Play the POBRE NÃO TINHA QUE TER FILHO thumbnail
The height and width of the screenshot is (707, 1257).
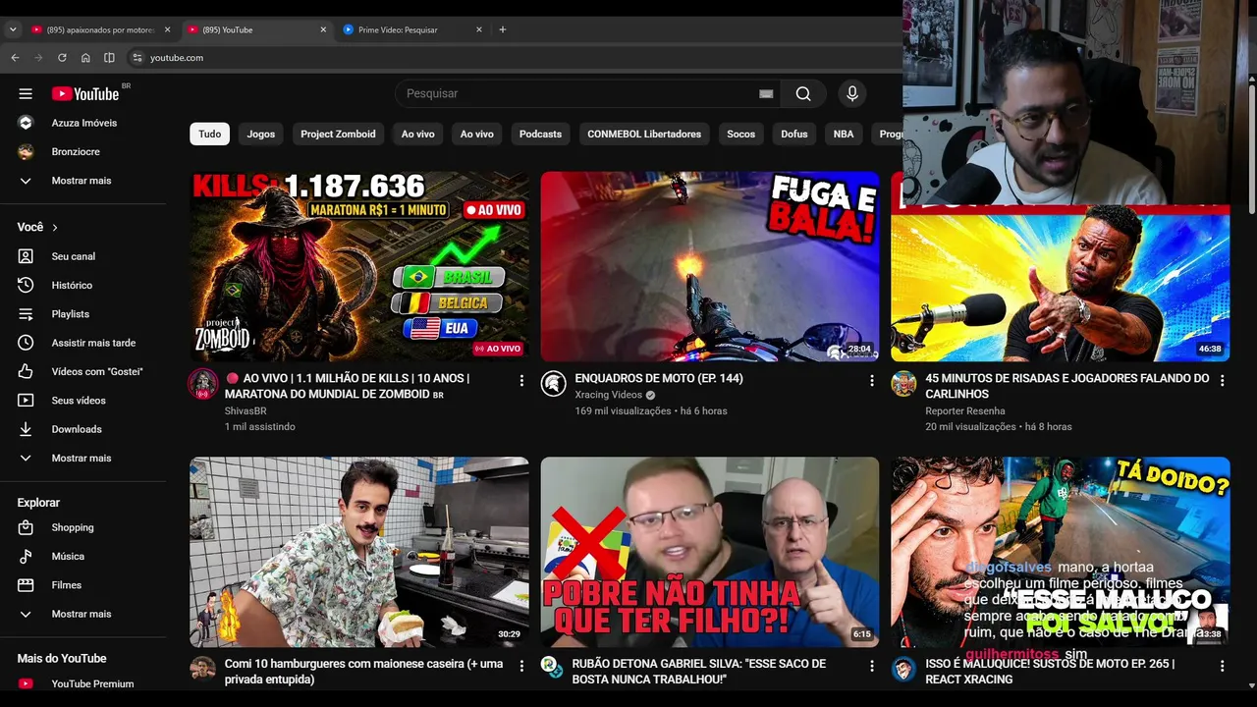710,552
